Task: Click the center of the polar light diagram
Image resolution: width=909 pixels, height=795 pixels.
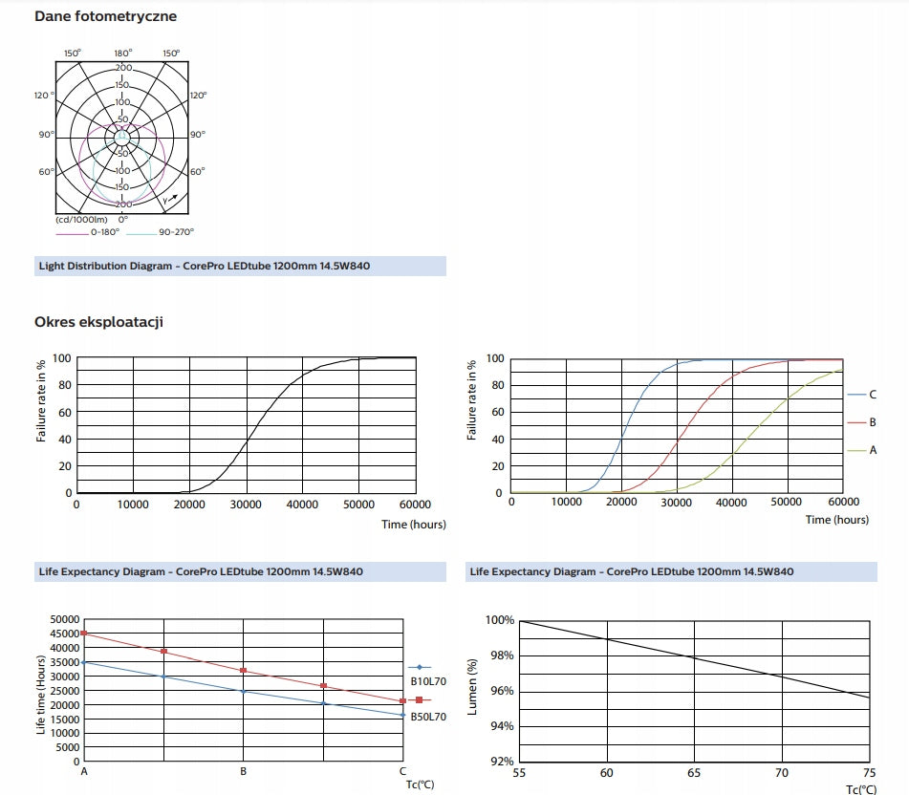Action: (x=122, y=138)
